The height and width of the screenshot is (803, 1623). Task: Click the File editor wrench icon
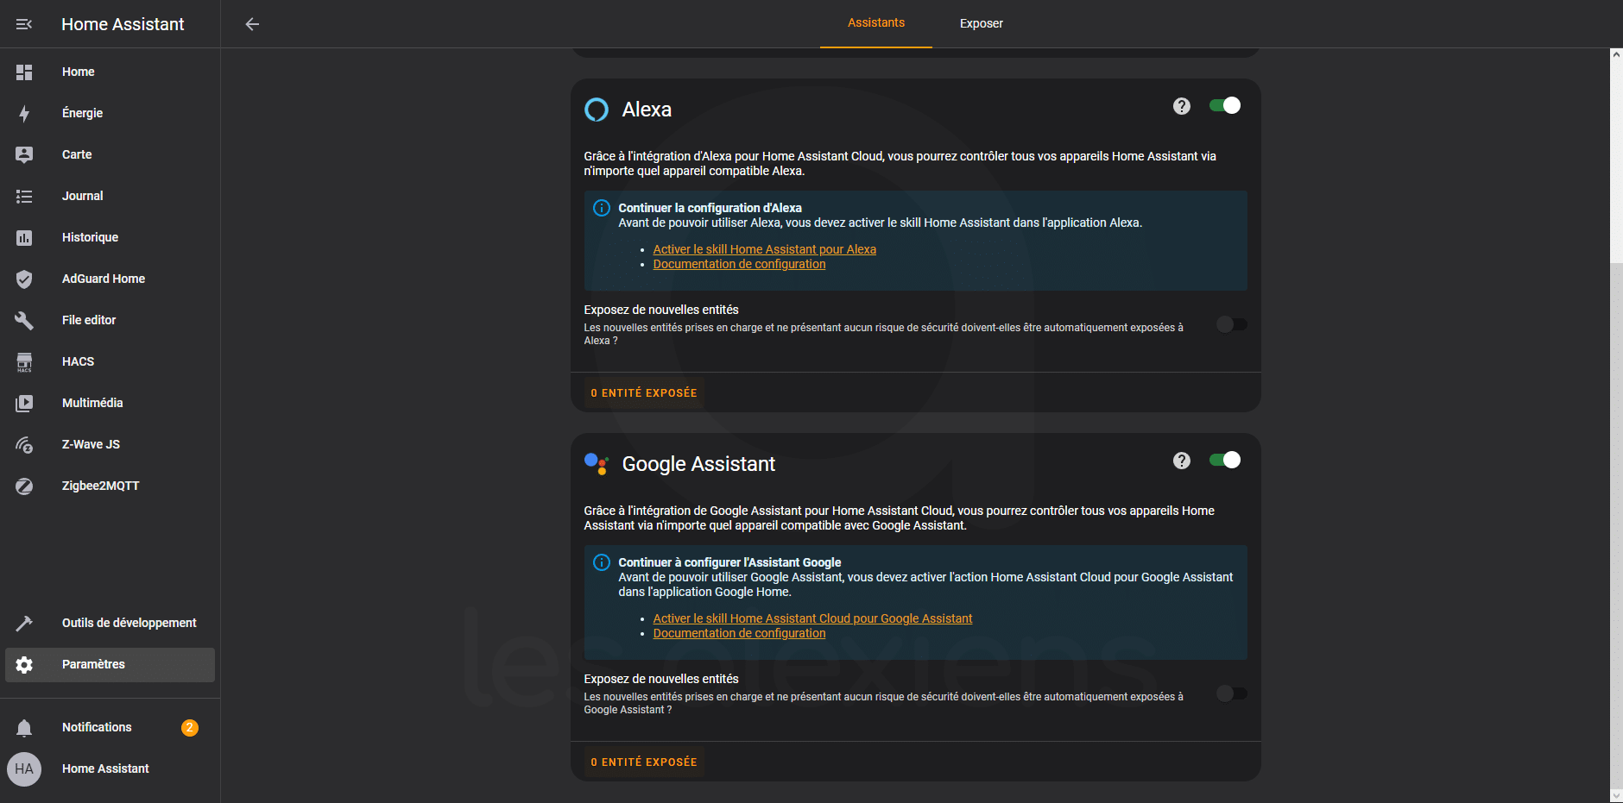click(x=24, y=321)
